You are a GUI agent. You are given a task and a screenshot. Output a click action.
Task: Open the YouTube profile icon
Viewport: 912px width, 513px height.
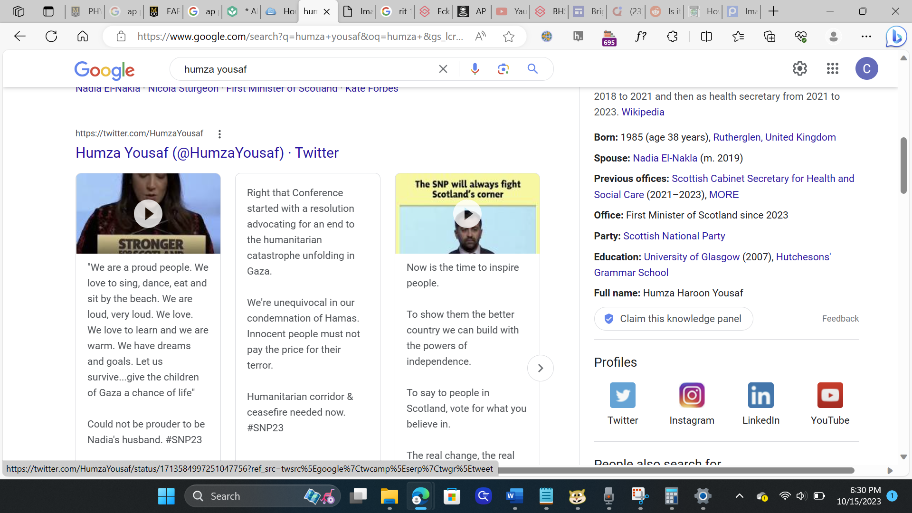[x=830, y=395]
